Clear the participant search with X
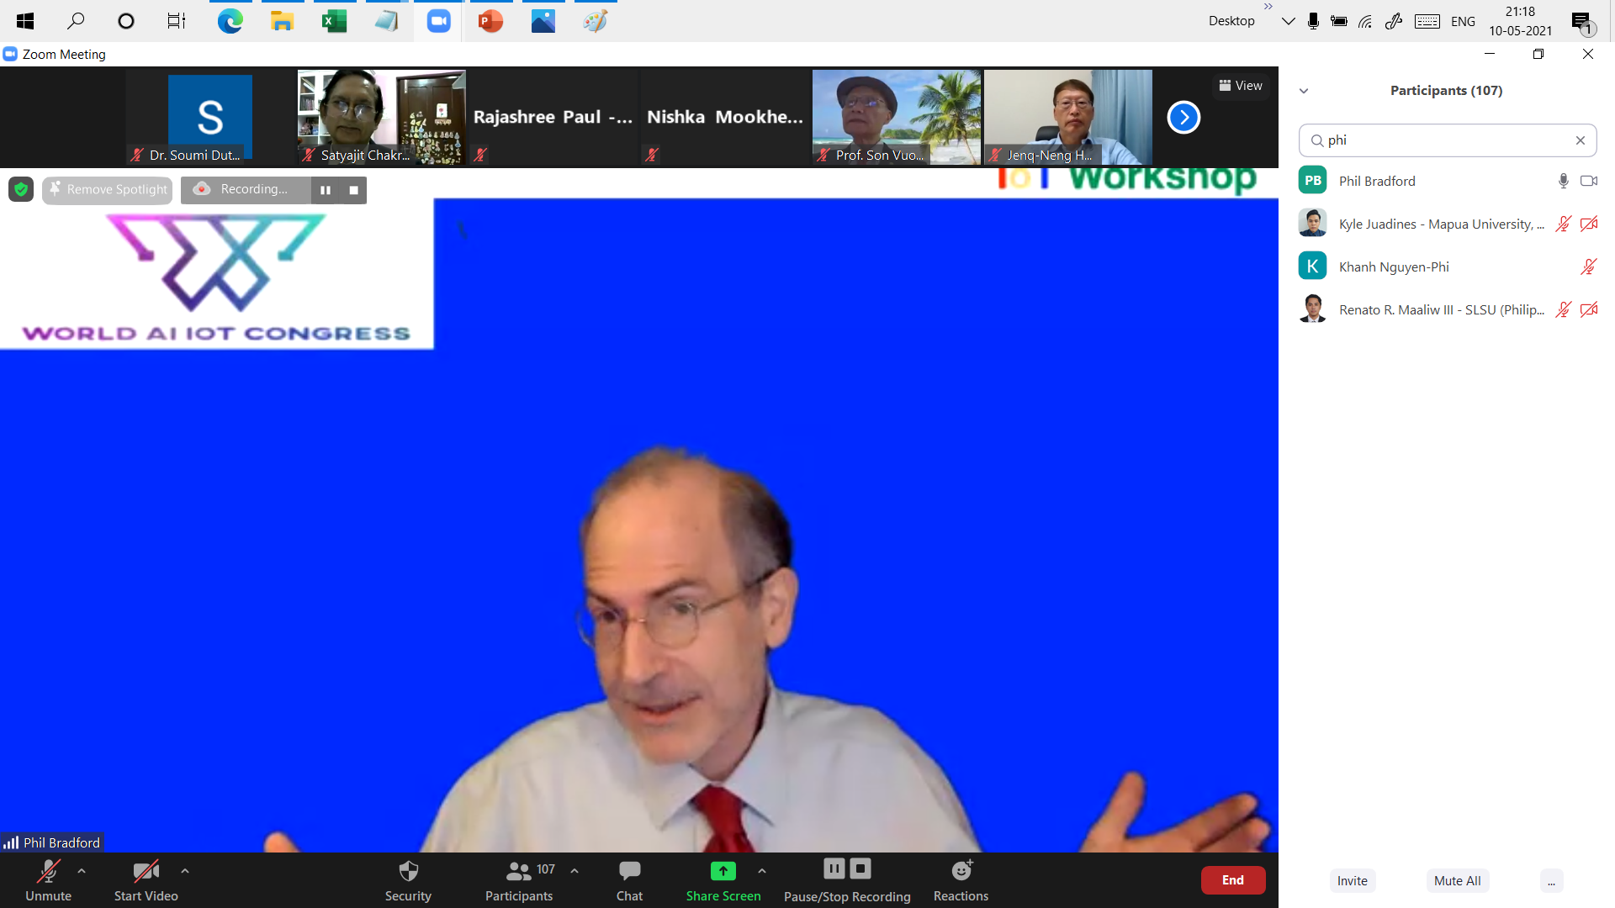Screen dimensions: 1615x908 1581,140
